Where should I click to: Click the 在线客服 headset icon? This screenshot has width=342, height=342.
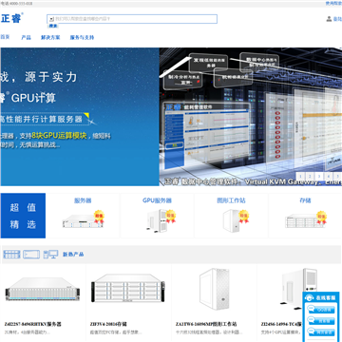(x=310, y=297)
